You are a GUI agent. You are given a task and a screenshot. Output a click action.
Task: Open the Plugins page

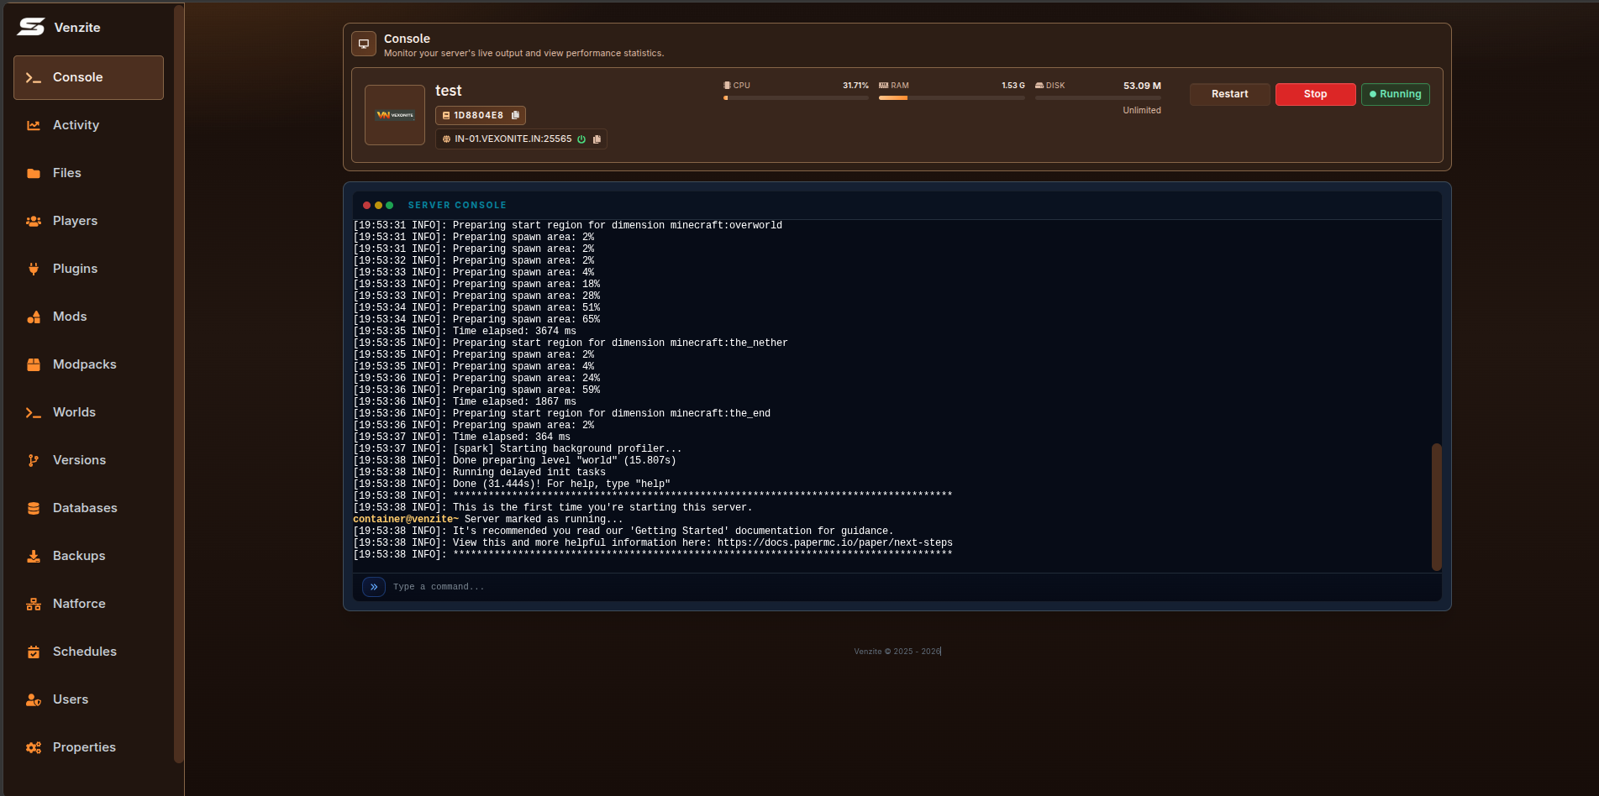pyautogui.click(x=88, y=269)
